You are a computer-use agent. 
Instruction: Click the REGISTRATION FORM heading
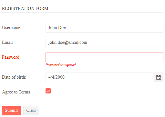pyautogui.click(x=25, y=8)
